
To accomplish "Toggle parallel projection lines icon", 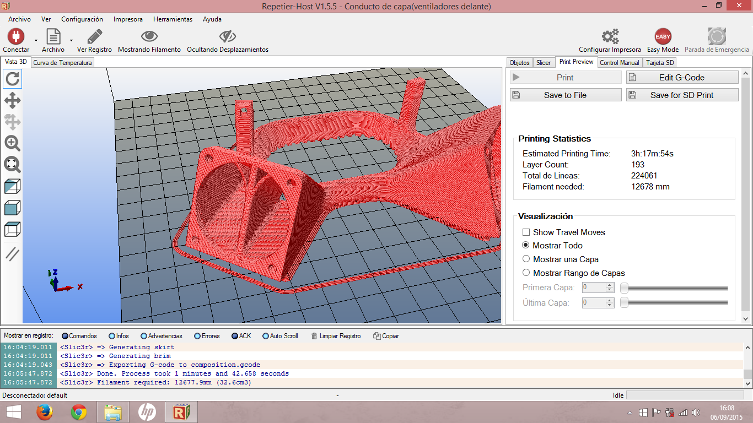I will tap(12, 254).
